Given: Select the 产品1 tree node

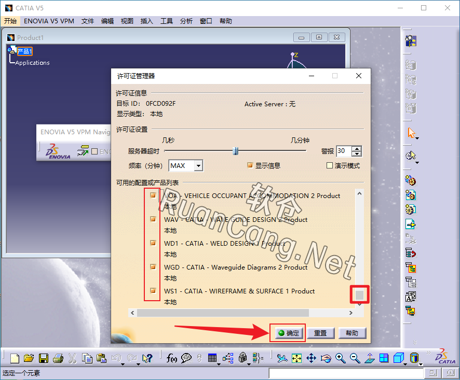Looking at the screenshot, I should (x=24, y=51).
